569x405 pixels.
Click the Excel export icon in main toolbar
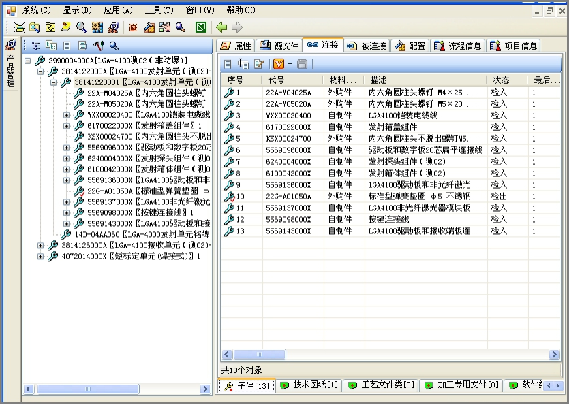point(200,27)
